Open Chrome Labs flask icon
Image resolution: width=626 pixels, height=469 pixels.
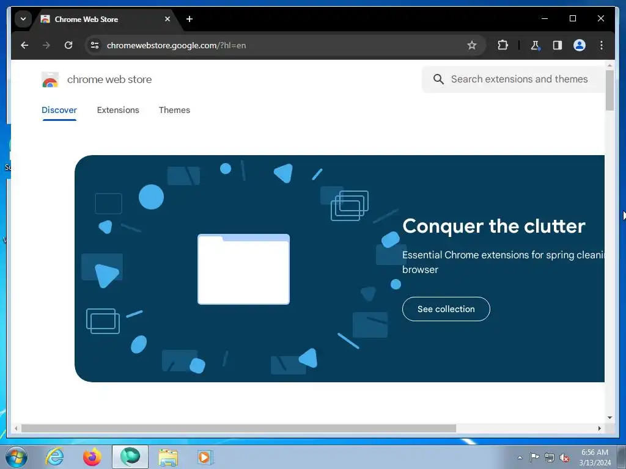click(x=536, y=45)
